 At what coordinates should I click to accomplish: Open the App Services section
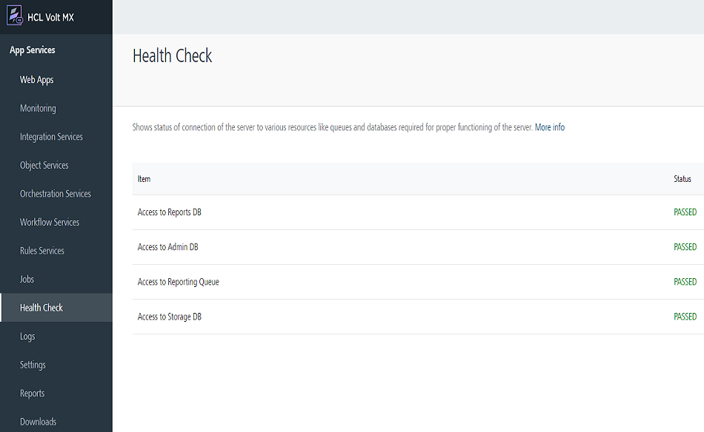(33, 50)
